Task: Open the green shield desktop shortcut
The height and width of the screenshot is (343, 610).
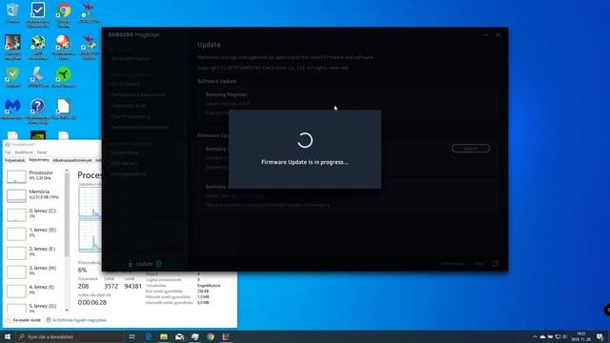Action: [12, 76]
